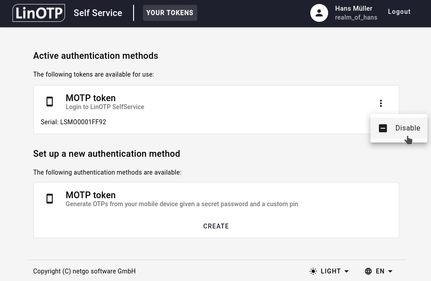431x281 pixels.
Task: Click the realm_of_hans realm label
Action: click(x=356, y=17)
